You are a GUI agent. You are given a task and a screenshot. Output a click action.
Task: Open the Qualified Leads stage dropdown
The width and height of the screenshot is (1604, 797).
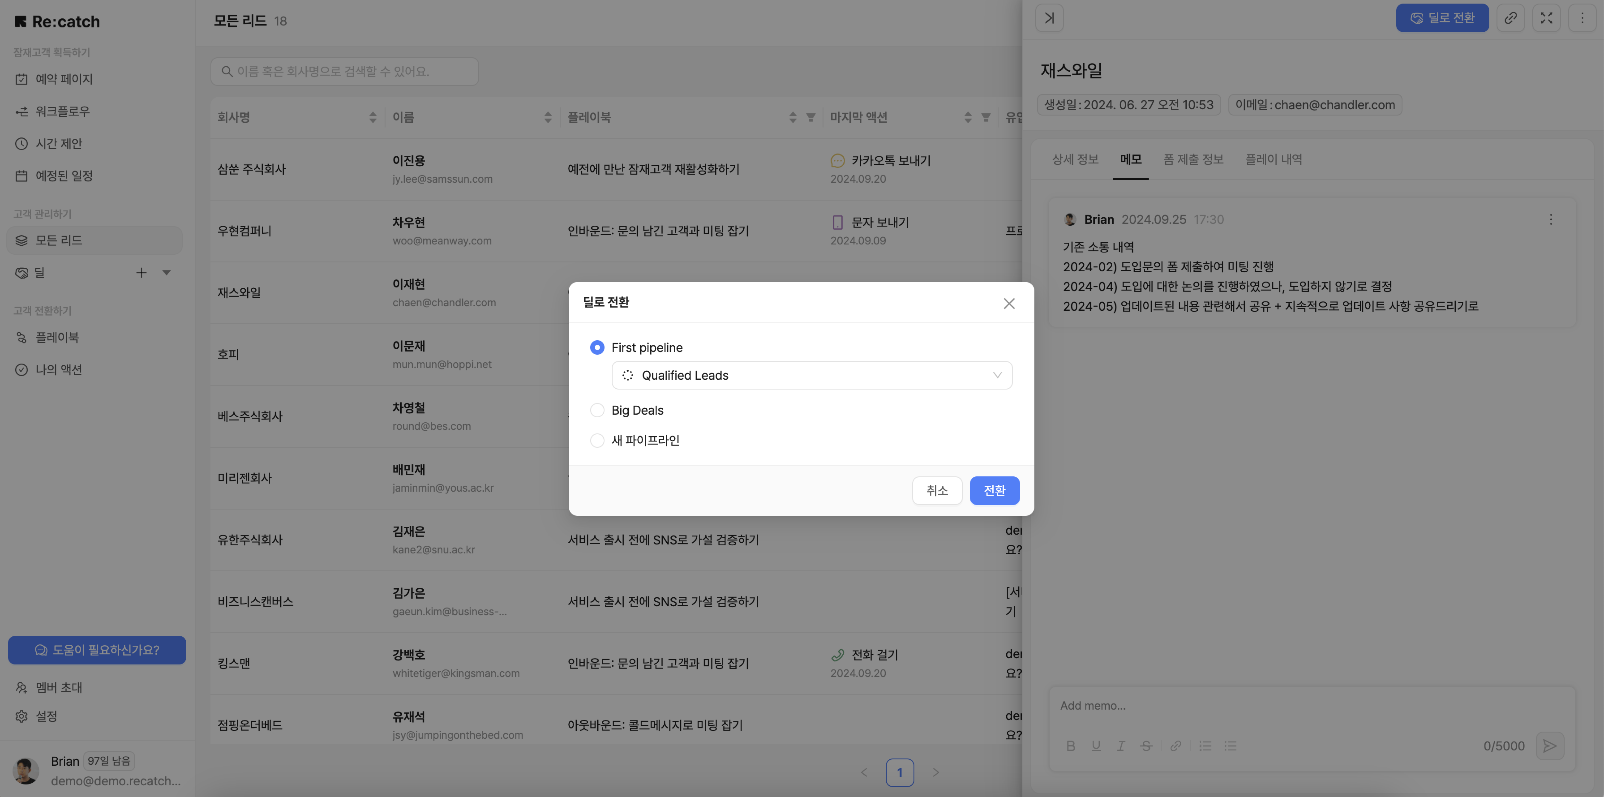coord(811,376)
